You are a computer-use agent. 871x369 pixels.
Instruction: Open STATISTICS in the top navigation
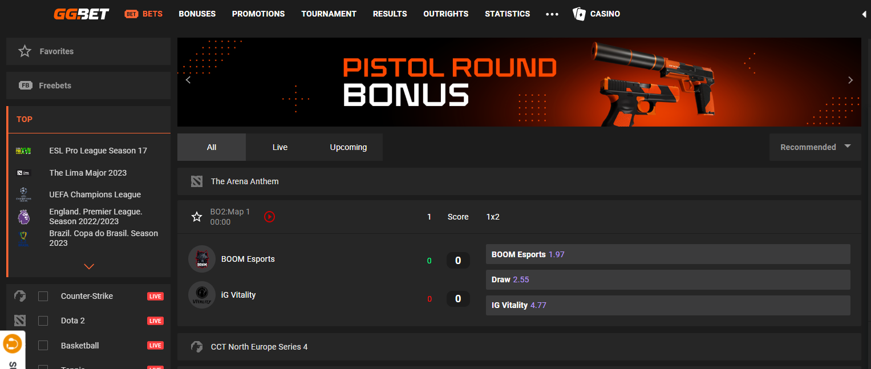[x=508, y=14]
